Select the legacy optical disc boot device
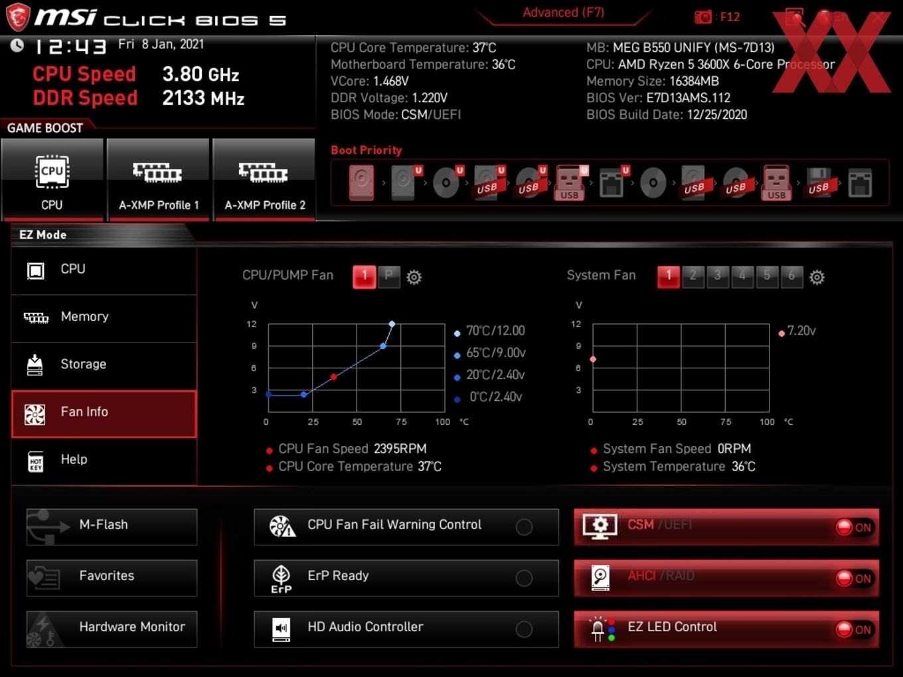903x677 pixels. (x=653, y=183)
